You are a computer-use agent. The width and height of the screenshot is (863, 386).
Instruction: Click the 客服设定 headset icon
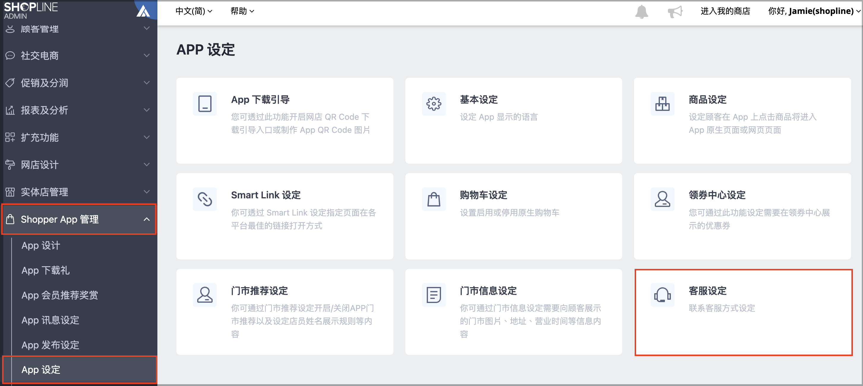pyautogui.click(x=662, y=295)
